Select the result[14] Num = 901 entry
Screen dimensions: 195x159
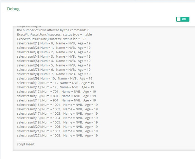click(56, 100)
